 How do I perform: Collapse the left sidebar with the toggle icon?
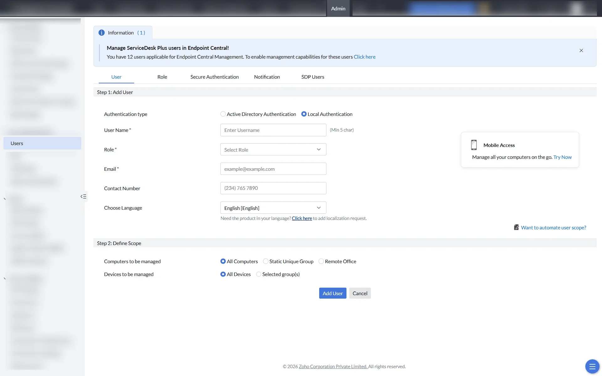(83, 196)
